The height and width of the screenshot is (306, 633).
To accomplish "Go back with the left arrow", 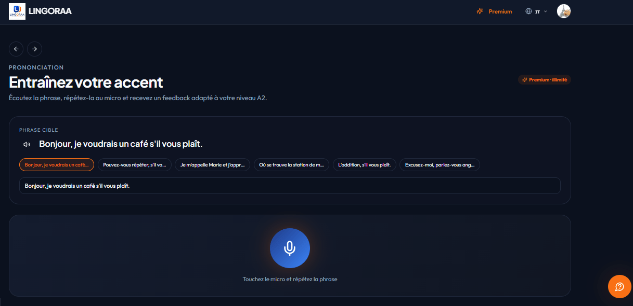I will tap(16, 49).
